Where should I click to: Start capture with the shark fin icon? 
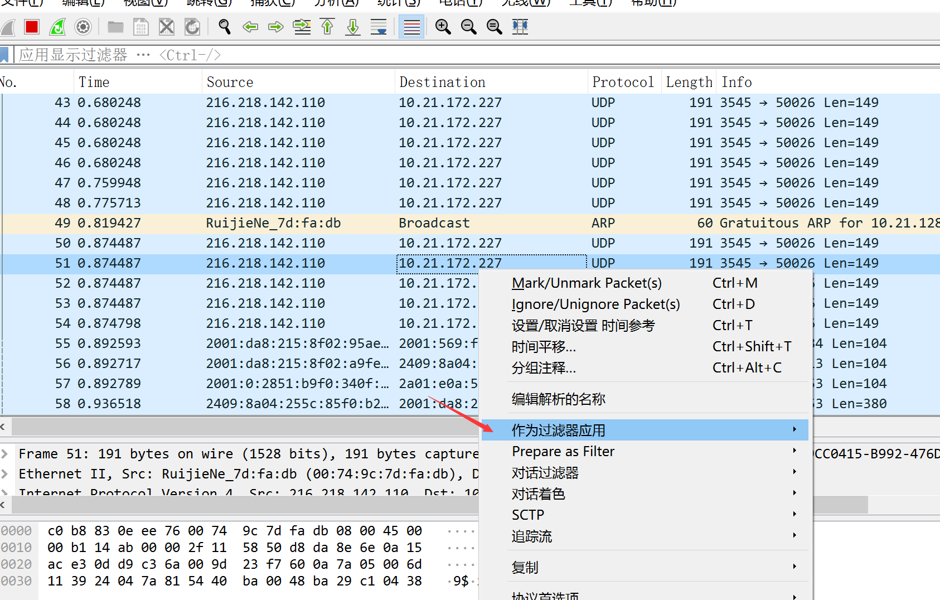(8, 27)
